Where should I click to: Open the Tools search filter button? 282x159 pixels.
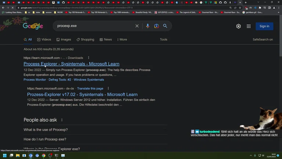(x=163, y=40)
